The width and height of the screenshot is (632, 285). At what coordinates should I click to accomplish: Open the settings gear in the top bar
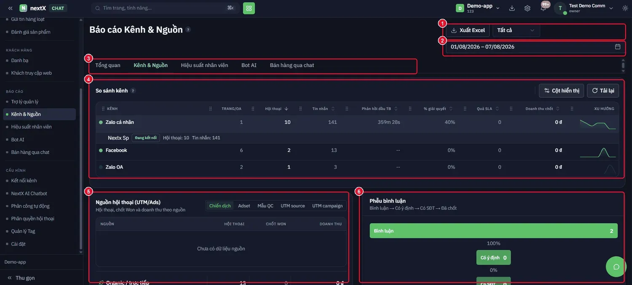(x=527, y=8)
